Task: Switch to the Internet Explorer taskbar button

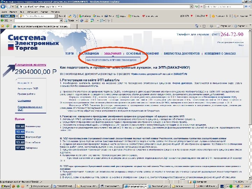Action: click(x=135, y=187)
